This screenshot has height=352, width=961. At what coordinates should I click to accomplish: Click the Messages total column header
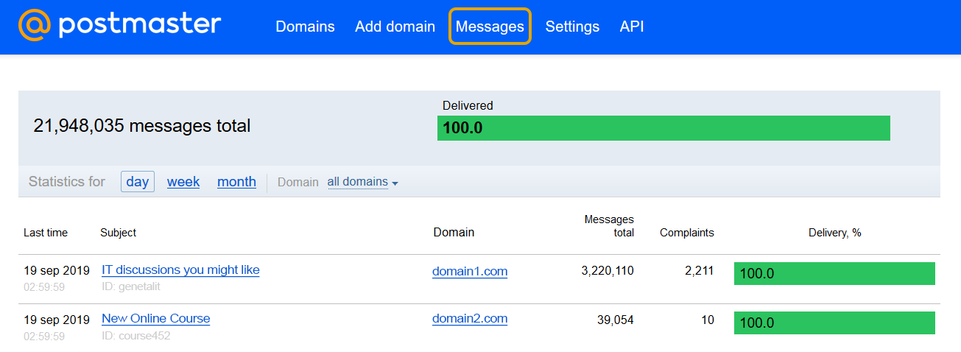(609, 226)
